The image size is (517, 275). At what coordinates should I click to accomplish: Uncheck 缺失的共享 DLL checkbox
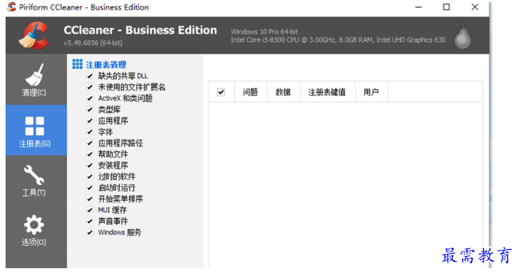coord(90,76)
